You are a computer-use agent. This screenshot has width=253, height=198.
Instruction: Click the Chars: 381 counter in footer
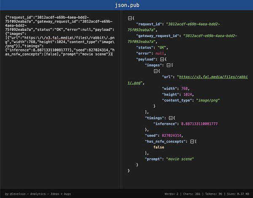pyautogui.click(x=192, y=194)
